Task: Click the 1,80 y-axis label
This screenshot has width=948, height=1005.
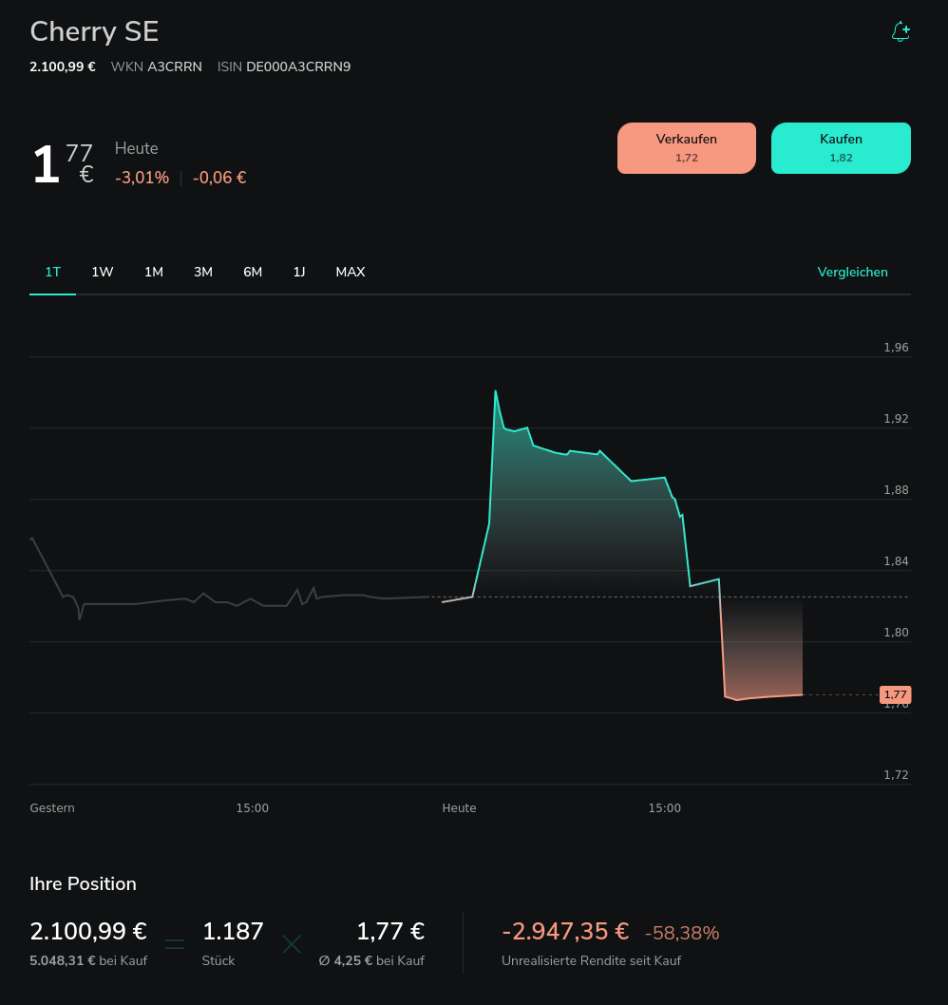Action: [896, 632]
